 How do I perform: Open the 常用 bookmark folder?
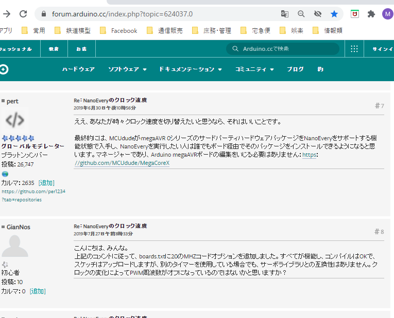(33, 31)
